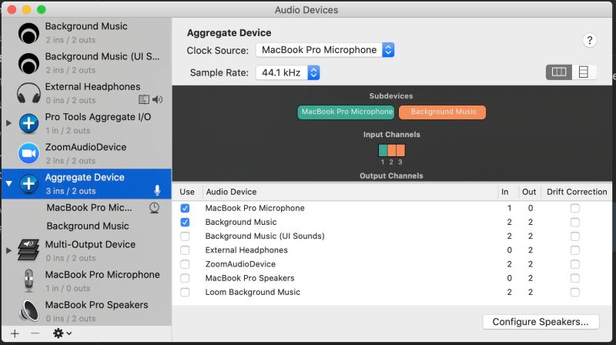Viewport: 616px width, 345px height.
Task: Enable Drift Correction for Loom Background Music
Action: click(x=575, y=293)
